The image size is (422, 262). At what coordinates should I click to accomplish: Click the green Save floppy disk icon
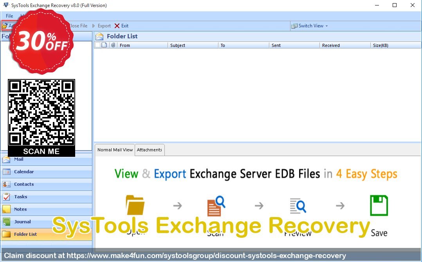pyautogui.click(x=379, y=206)
